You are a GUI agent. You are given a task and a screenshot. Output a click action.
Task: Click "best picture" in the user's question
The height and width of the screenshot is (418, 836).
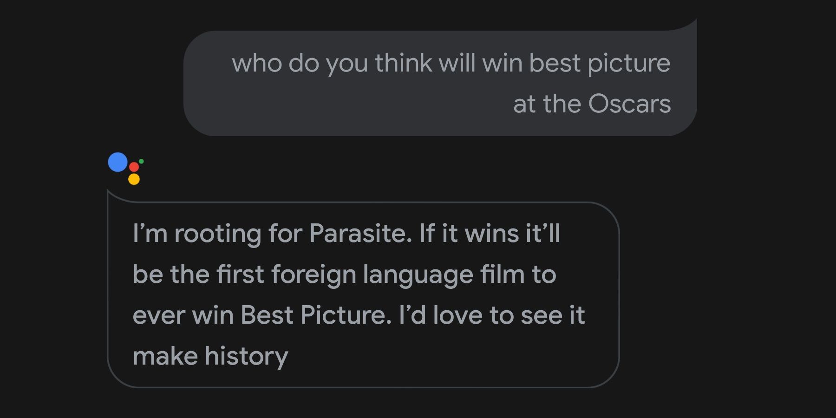tap(600, 63)
